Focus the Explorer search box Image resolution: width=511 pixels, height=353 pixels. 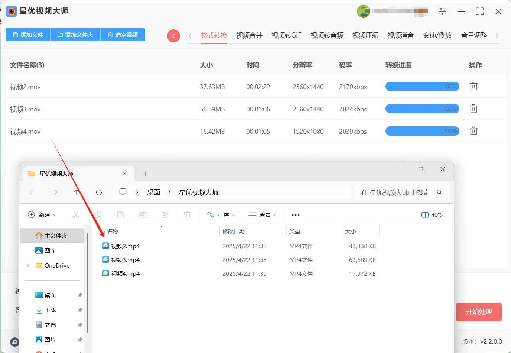pos(394,192)
